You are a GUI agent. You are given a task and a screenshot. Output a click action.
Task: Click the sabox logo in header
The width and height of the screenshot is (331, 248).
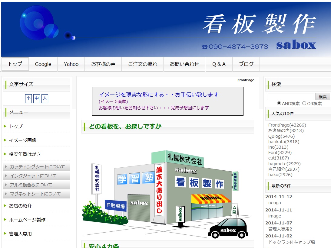click(296, 44)
